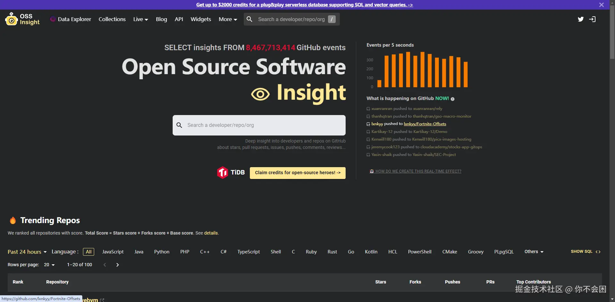This screenshot has height=302, width=615.
Task: Click the navbar search magnifier icon
Action: click(x=250, y=19)
